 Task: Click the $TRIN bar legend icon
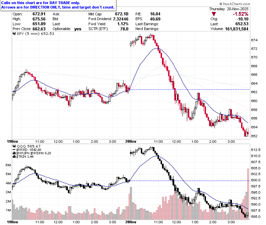pos(14,157)
